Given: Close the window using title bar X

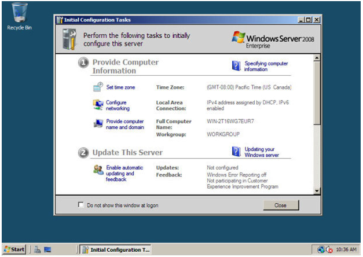Looking at the screenshot, I should click(317, 20).
